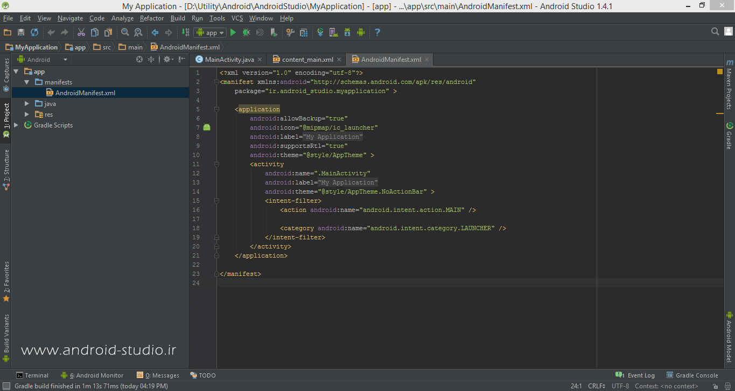Click the Redo arrow in the toolbar
Image resolution: width=735 pixels, height=391 pixels.
pyautogui.click(x=65, y=32)
